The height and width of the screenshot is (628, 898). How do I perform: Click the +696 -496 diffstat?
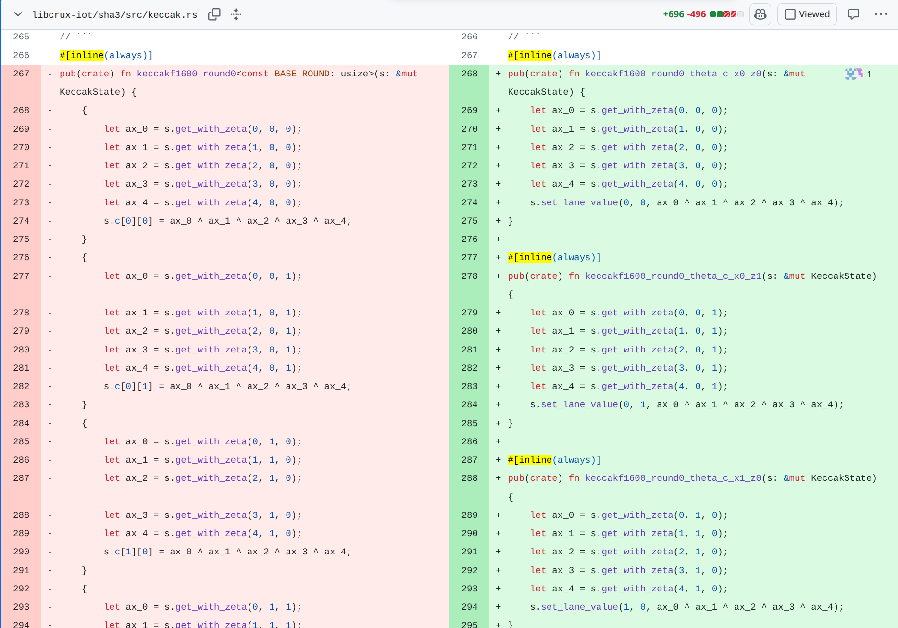click(x=684, y=14)
